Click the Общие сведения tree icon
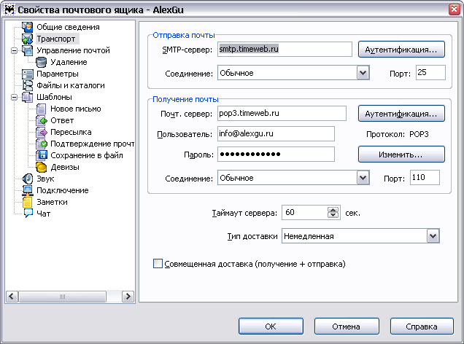This screenshot has width=464, height=344. pyautogui.click(x=27, y=27)
